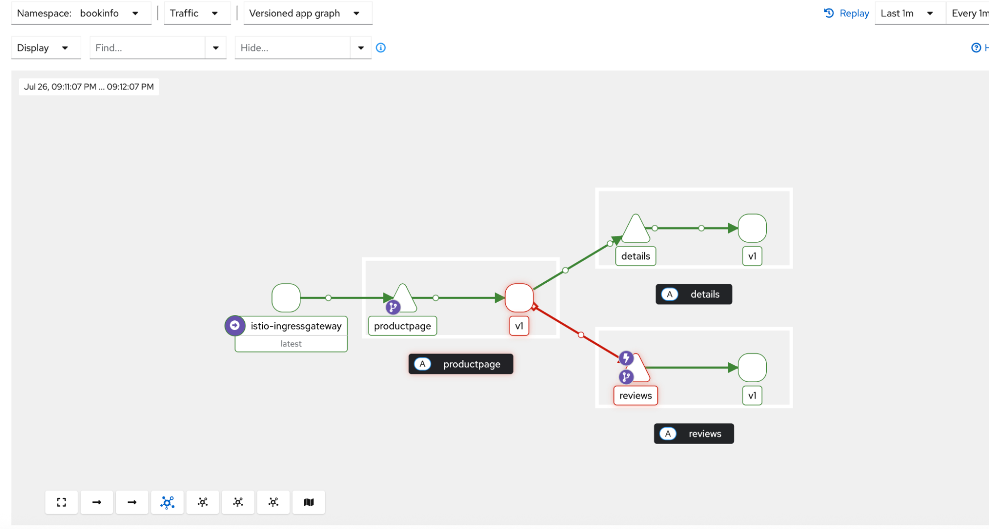Select the blue highlighted graph layout icon
Screen dimensions: 989x529
coord(167,502)
